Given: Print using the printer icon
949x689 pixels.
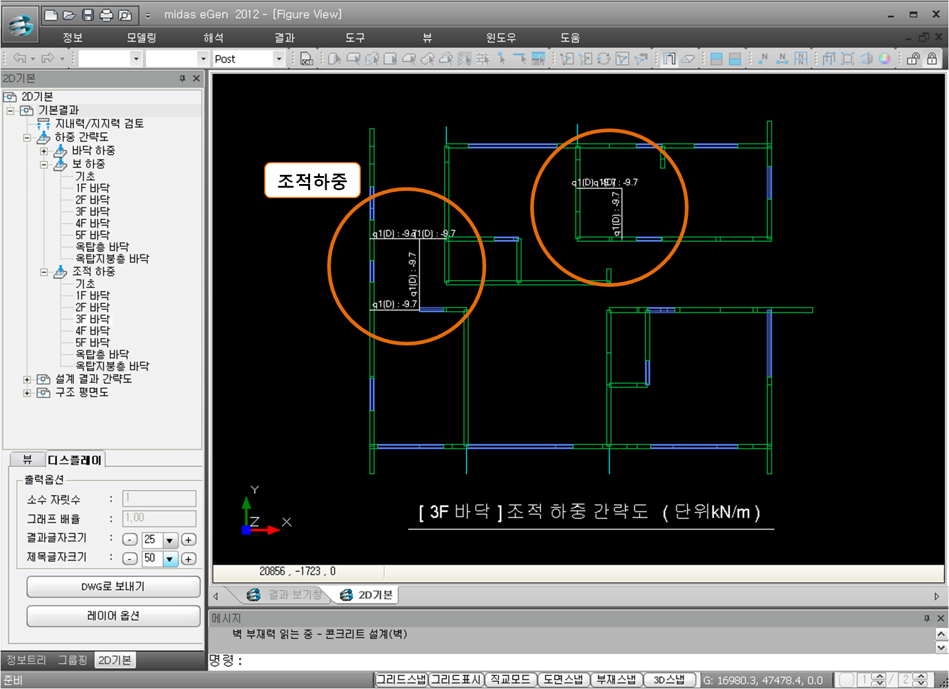Looking at the screenshot, I should 106,15.
